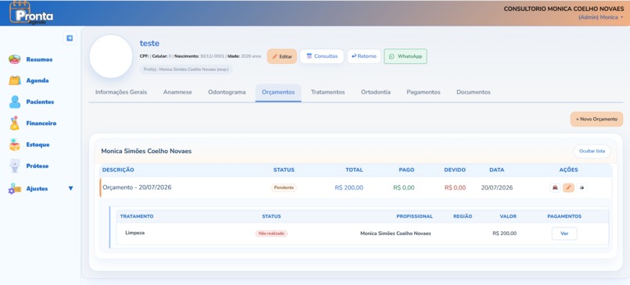
Task: Click the Não realizado status badge
Action: pos(271,233)
